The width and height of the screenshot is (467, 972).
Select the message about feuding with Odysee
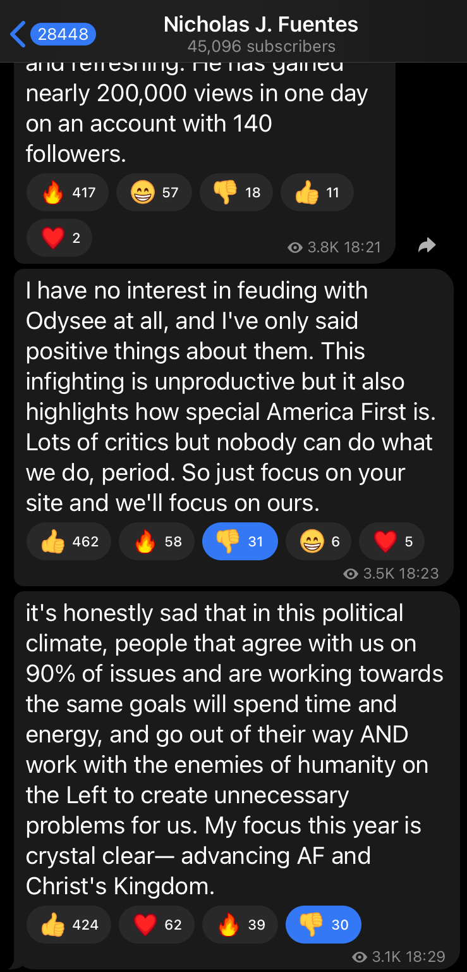pyautogui.click(x=233, y=427)
